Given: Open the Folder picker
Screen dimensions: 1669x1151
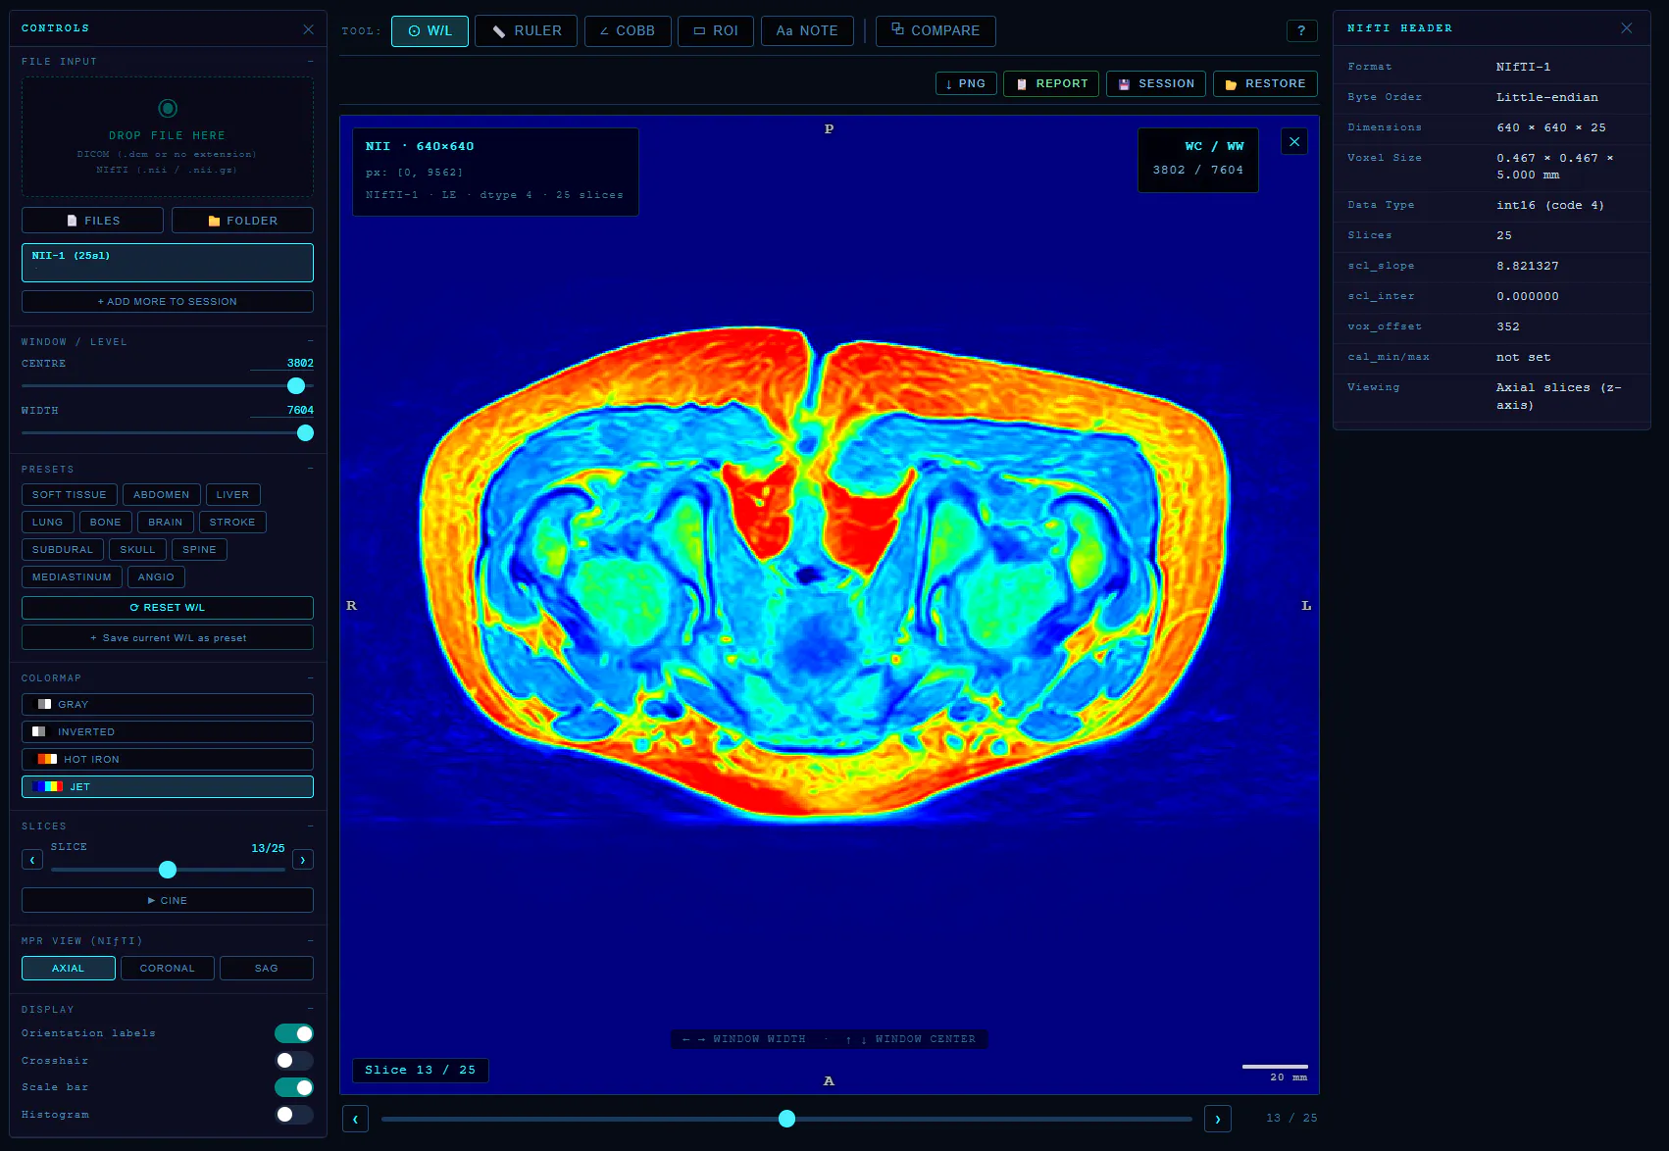Looking at the screenshot, I should (x=242, y=221).
